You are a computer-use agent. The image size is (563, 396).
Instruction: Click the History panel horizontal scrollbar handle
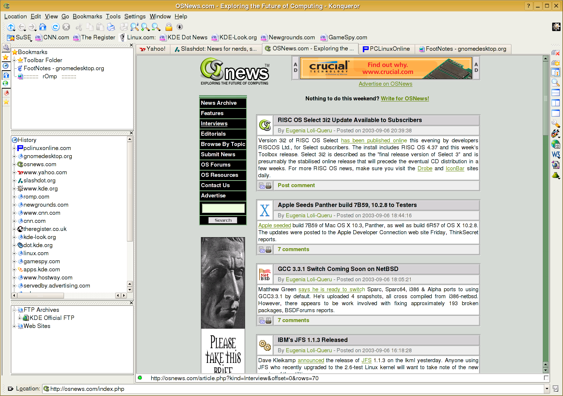[x=40, y=296]
